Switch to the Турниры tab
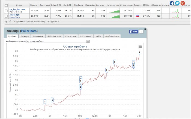Screen dimensions: 191x119 click(25, 36)
